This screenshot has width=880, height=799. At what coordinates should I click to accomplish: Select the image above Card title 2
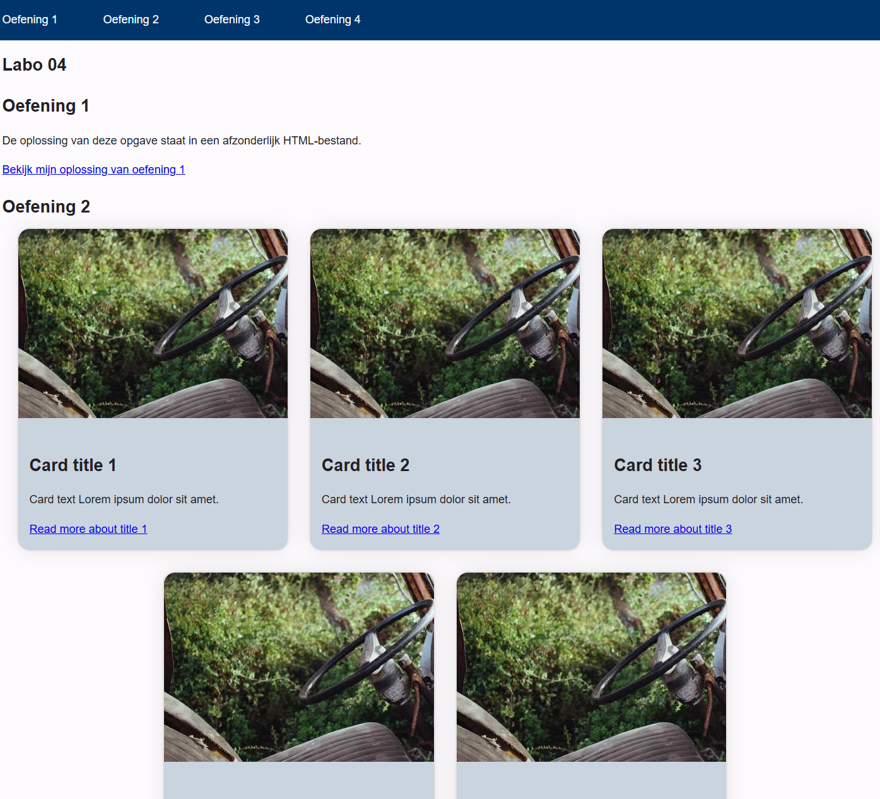(445, 324)
